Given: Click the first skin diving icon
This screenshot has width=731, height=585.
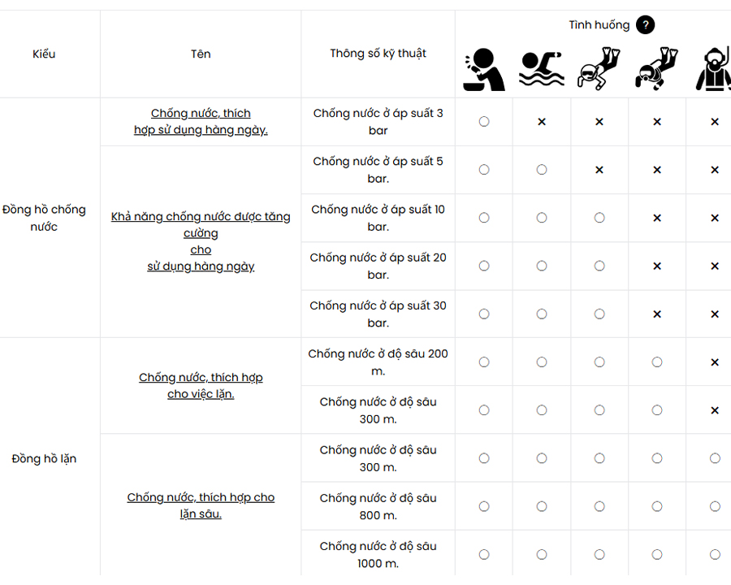Looking at the screenshot, I should point(599,68).
